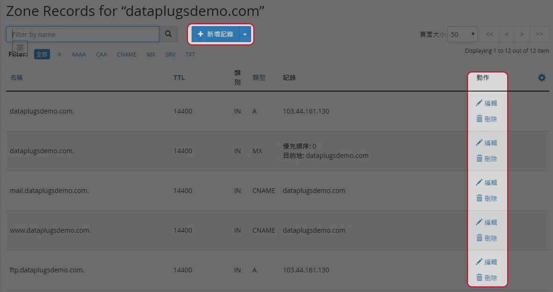Screen dimensions: 553x292
Task: Click the 新增記錄 button to add a record
Action: pos(217,34)
